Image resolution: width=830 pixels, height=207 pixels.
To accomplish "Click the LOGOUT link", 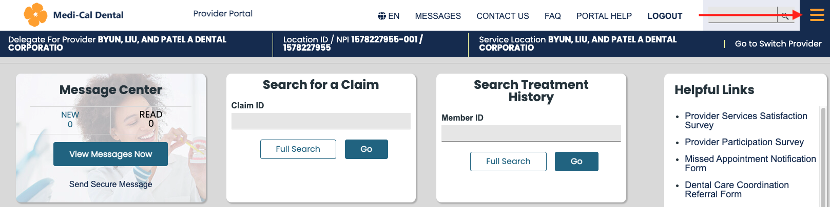I will coord(665,16).
